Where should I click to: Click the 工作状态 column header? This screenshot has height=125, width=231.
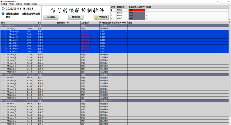pyautogui.click(x=90, y=23)
